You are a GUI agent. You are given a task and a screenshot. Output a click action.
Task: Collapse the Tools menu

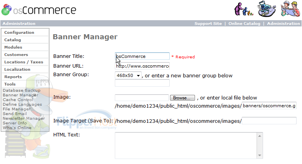[25, 84]
